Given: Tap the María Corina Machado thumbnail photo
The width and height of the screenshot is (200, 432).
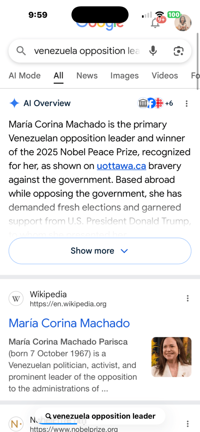Looking at the screenshot, I should tap(171, 357).
